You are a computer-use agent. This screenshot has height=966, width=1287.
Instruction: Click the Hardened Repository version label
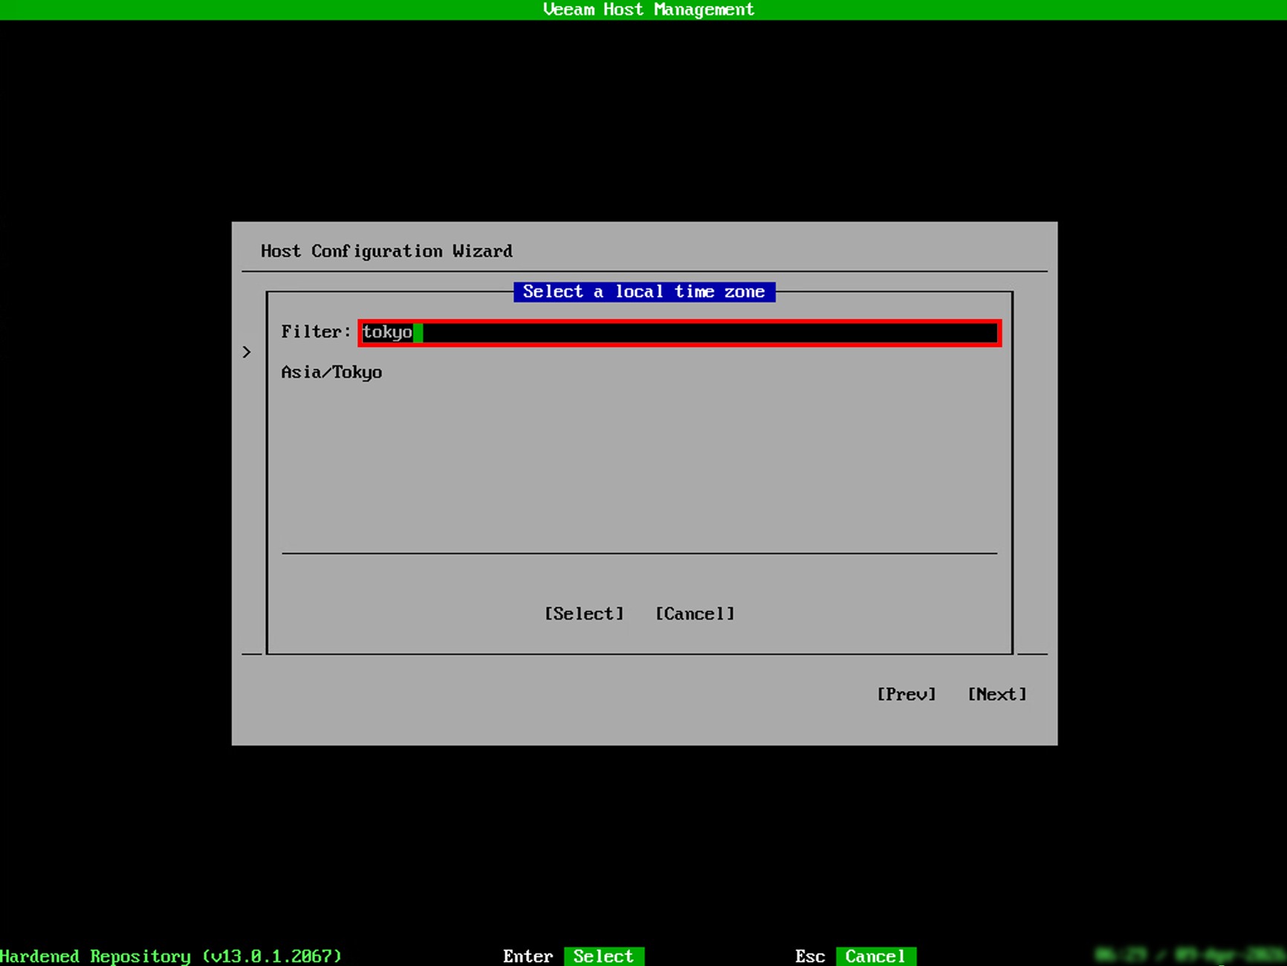tap(172, 956)
